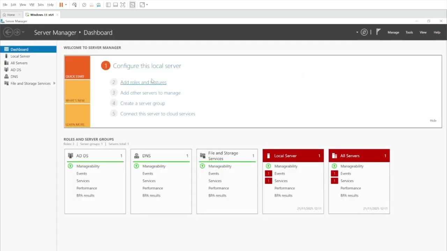Click the What's New tile
This screenshot has height=251, width=447.
(x=77, y=92)
